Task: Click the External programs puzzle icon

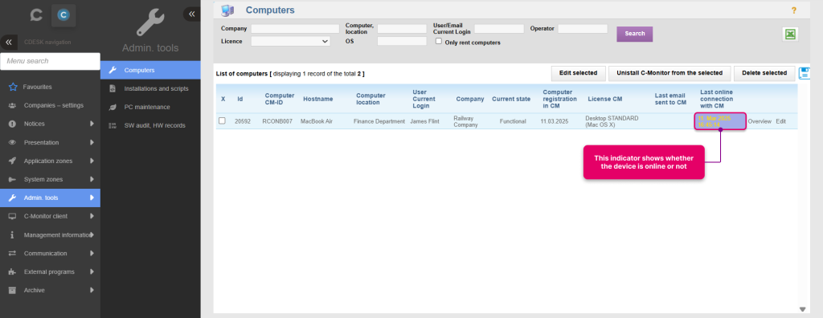Action: click(x=13, y=271)
